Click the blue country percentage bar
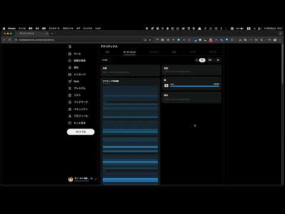This screenshot has height=214, width=285. (195, 86)
